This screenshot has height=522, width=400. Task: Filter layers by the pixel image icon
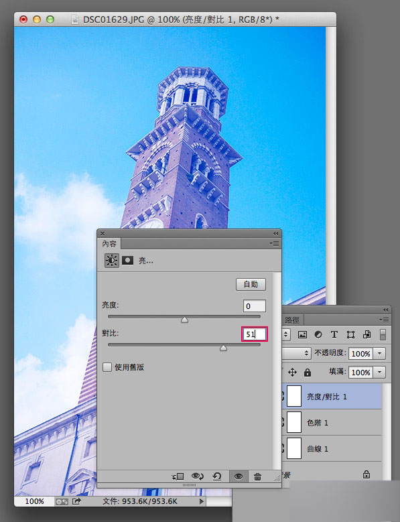302,334
